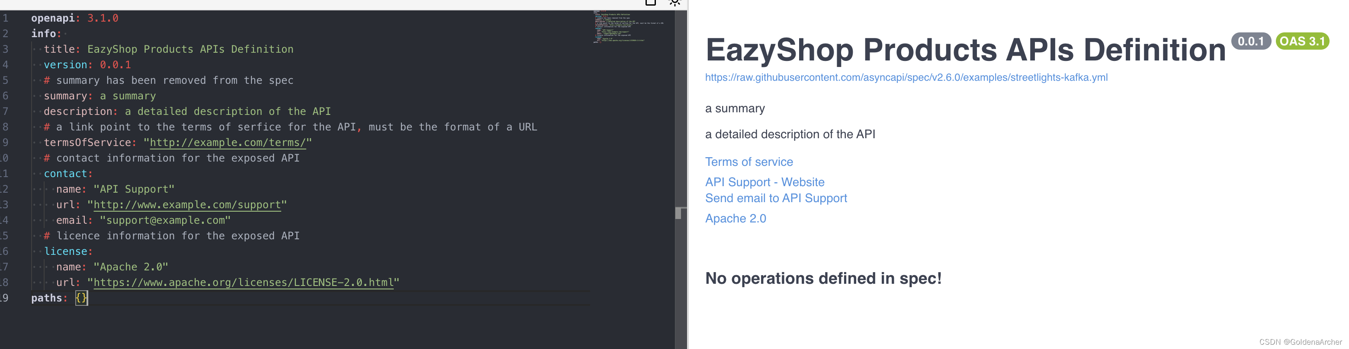Click the 'paths:' key in editor
Image resolution: width=1349 pixels, height=349 pixels.
[49, 298]
